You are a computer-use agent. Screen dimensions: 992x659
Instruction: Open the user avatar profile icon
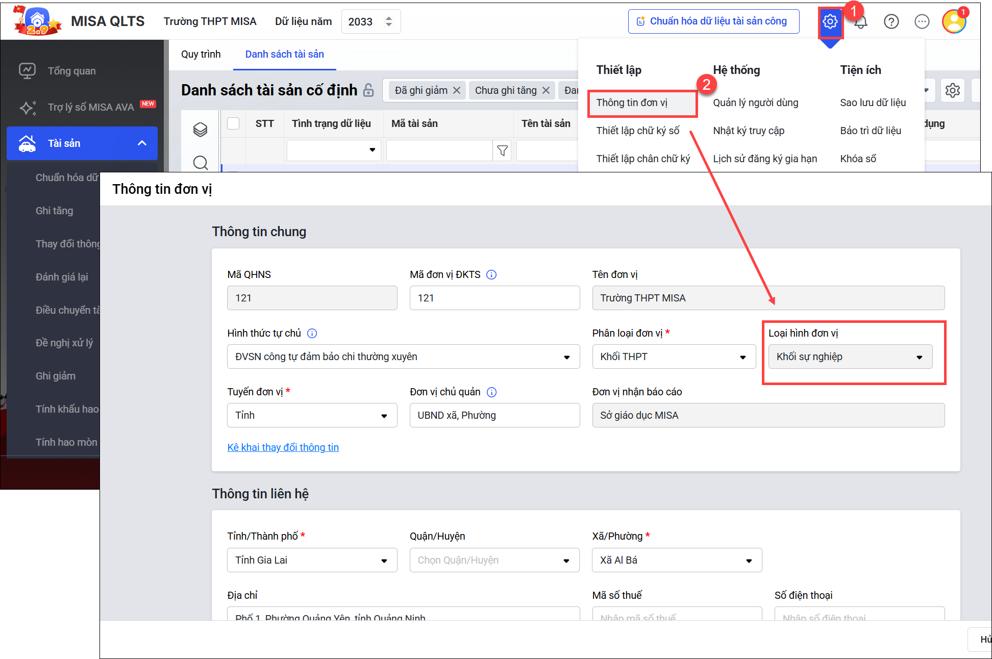(954, 21)
